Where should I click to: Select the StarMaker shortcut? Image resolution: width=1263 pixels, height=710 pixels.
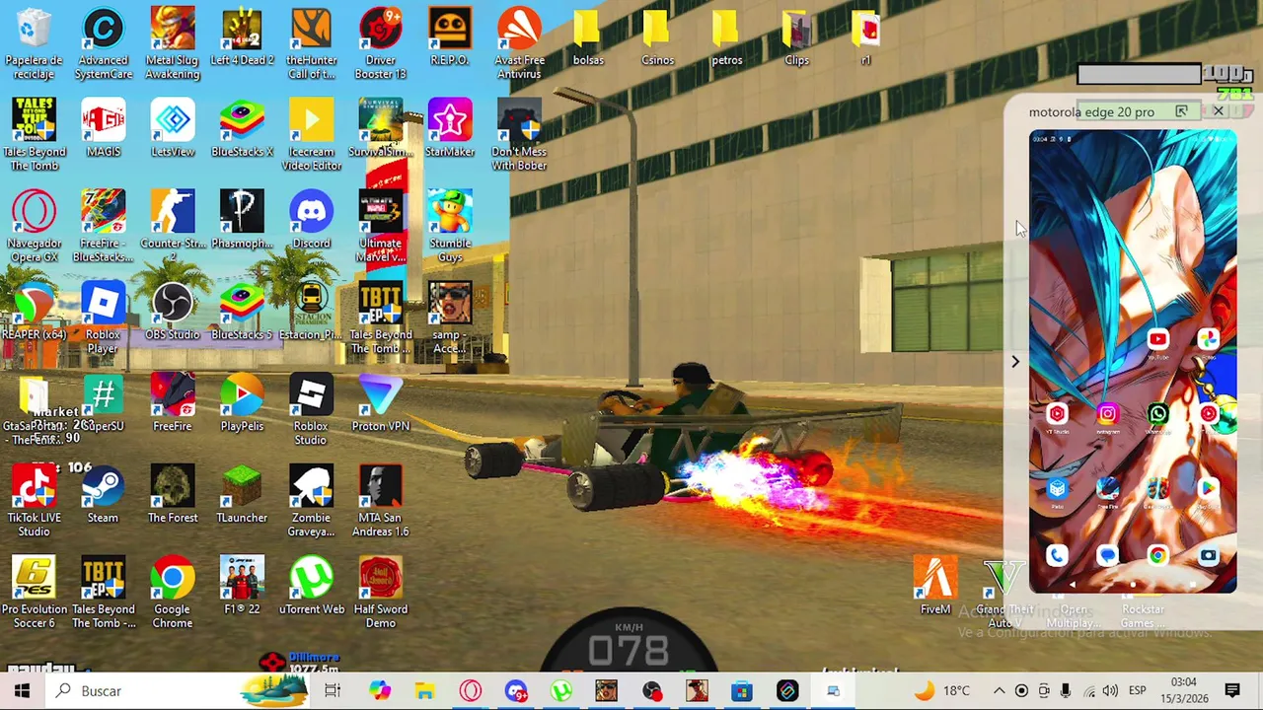click(x=450, y=128)
